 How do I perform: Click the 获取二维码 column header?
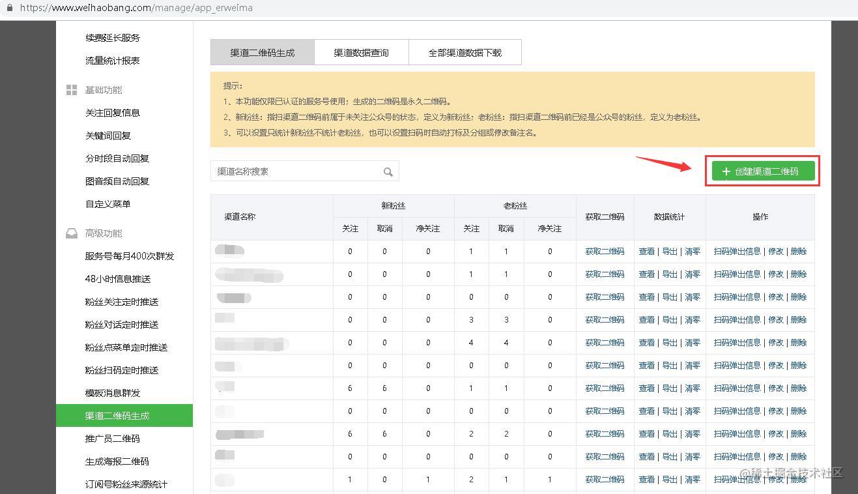[x=605, y=217]
